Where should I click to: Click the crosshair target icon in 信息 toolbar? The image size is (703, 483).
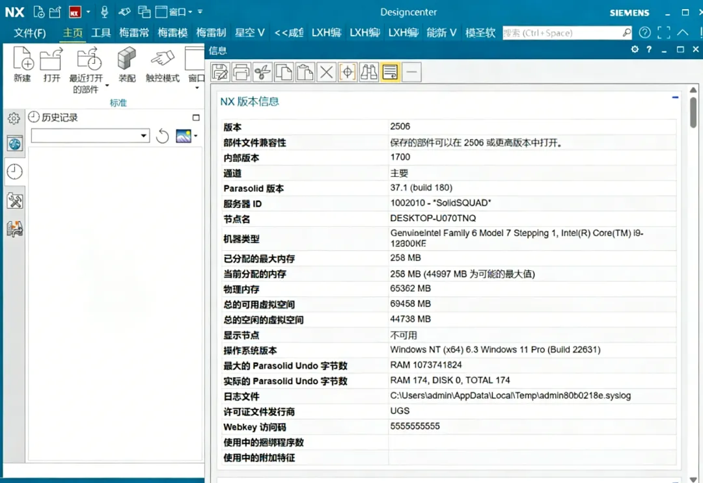point(348,72)
